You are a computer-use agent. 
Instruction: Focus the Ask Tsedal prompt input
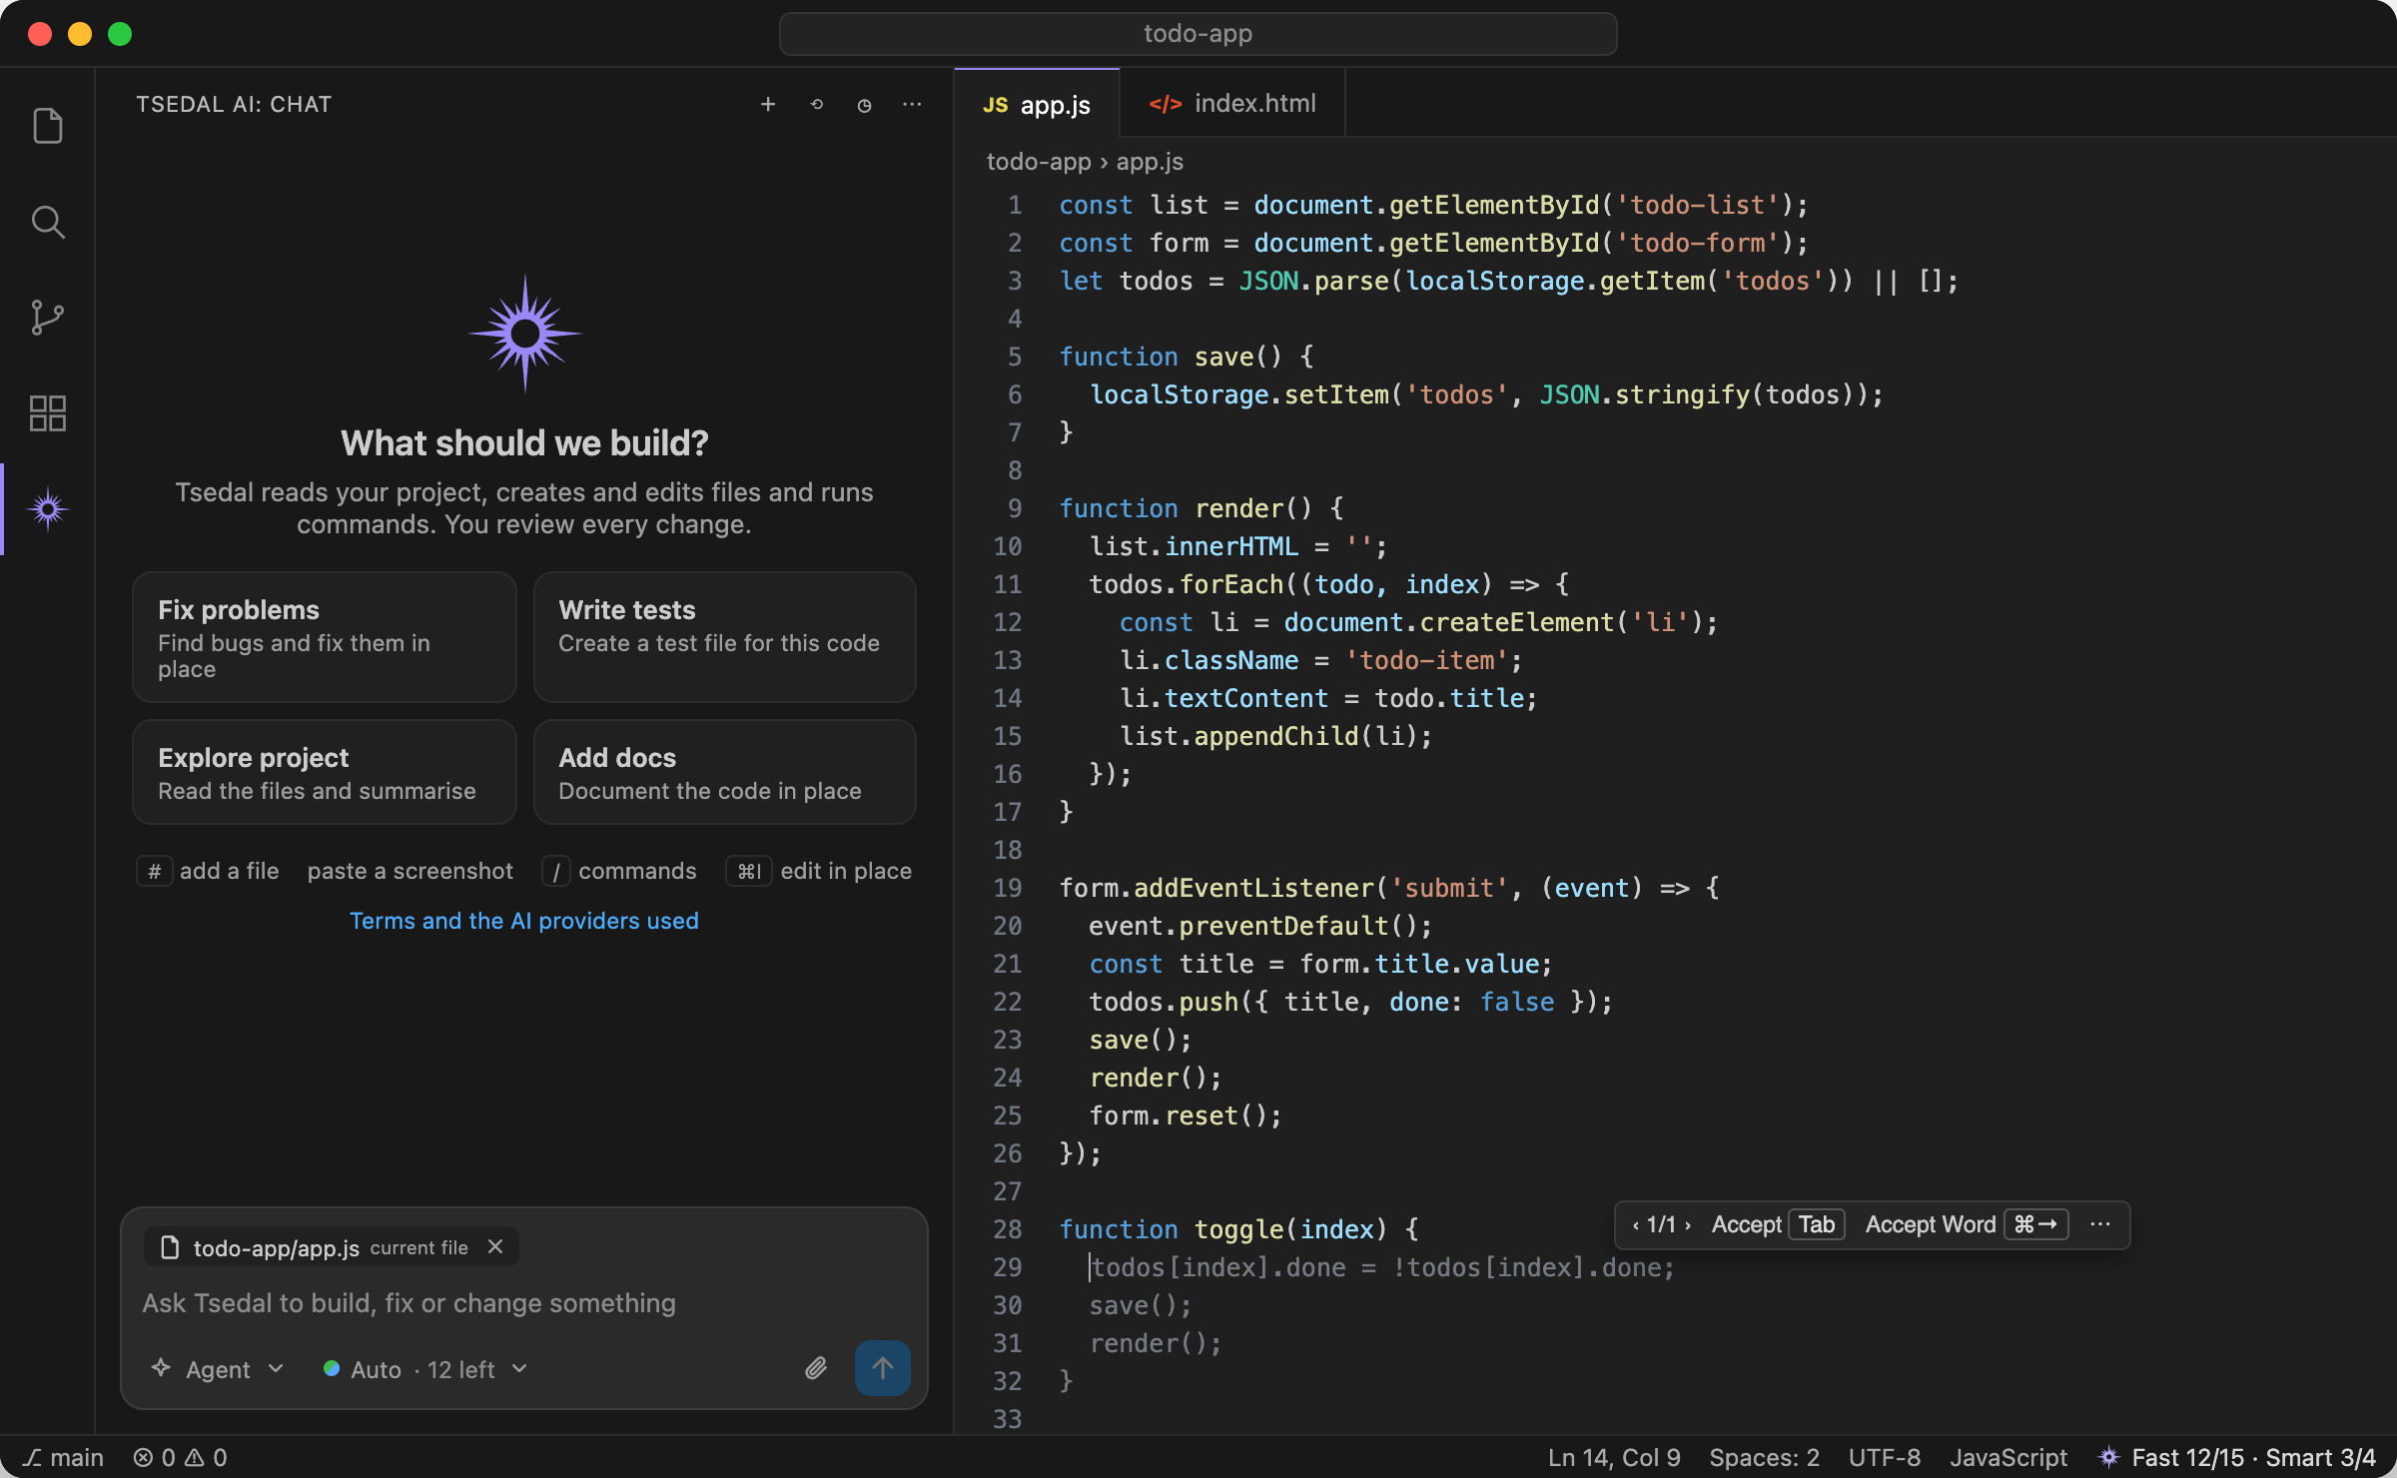523,1303
